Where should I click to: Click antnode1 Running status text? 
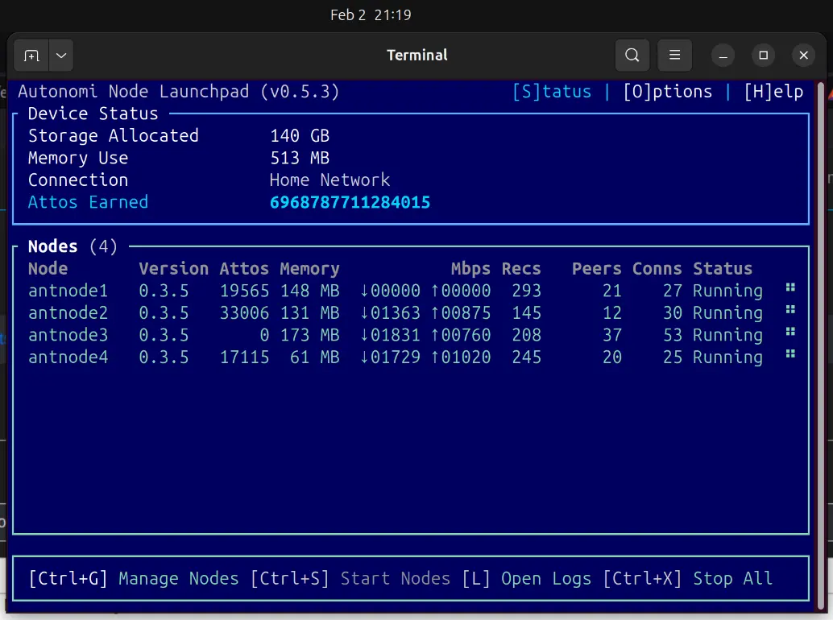point(727,291)
